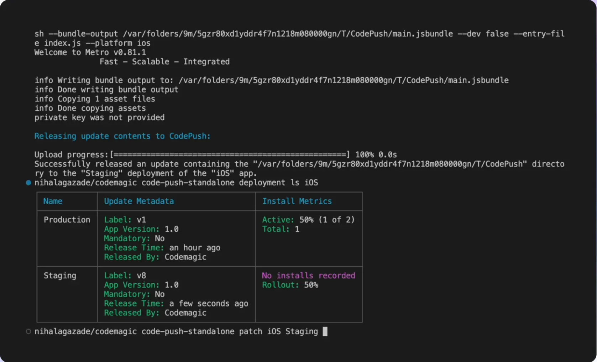Image resolution: width=597 pixels, height=362 pixels.
Task: Click 'No installs recorded' text
Action: point(308,276)
